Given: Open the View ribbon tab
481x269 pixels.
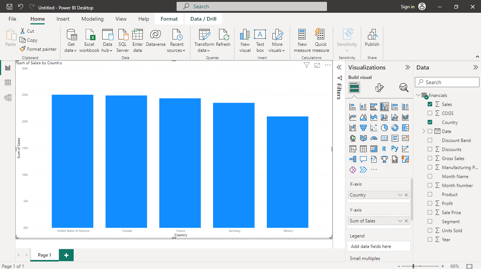Looking at the screenshot, I should click(121, 19).
